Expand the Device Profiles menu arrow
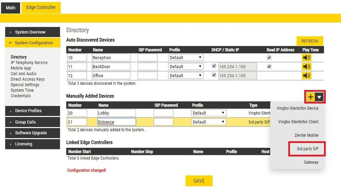 [x=11, y=111]
